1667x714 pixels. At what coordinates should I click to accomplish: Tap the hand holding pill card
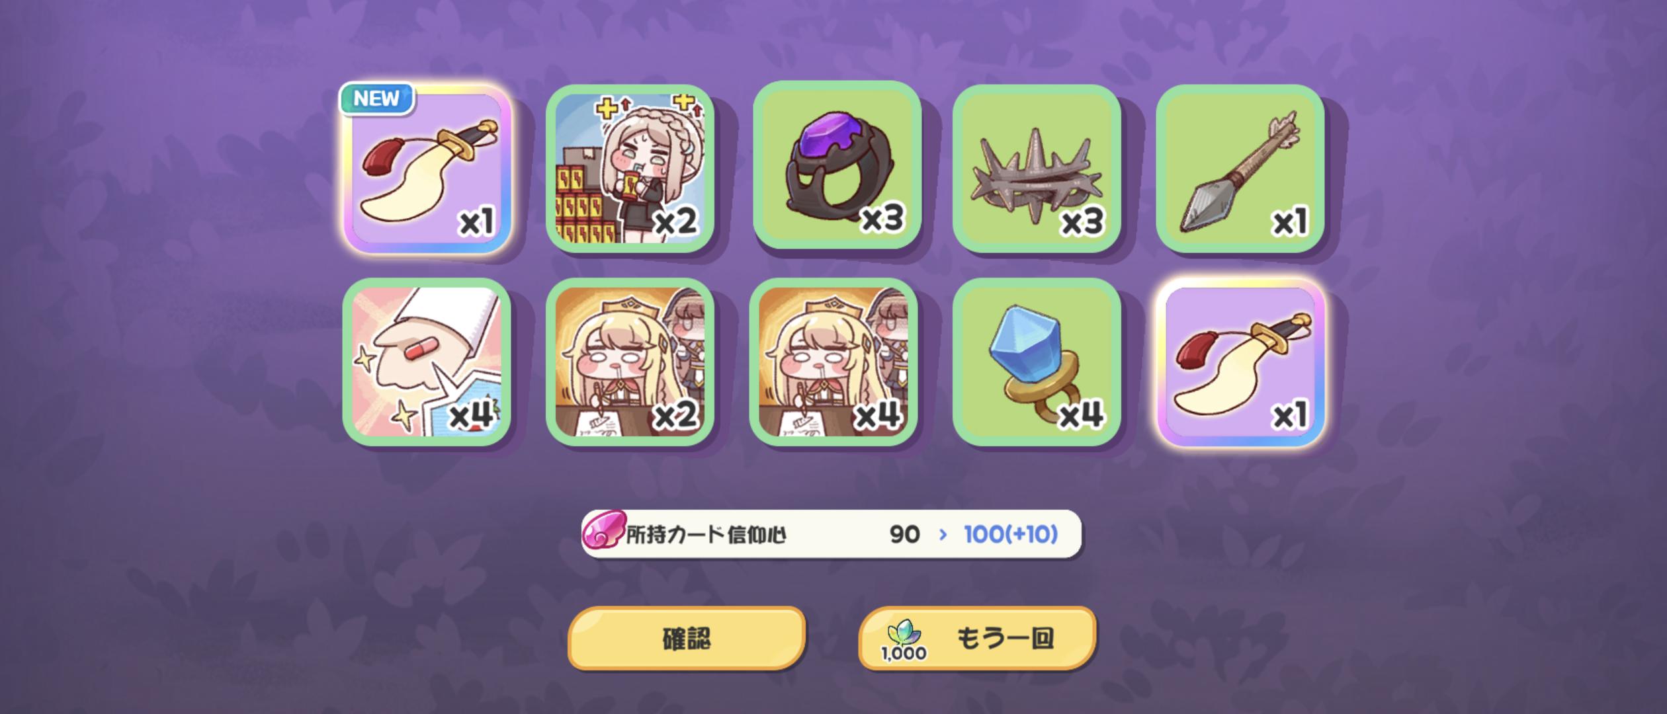coord(427,362)
